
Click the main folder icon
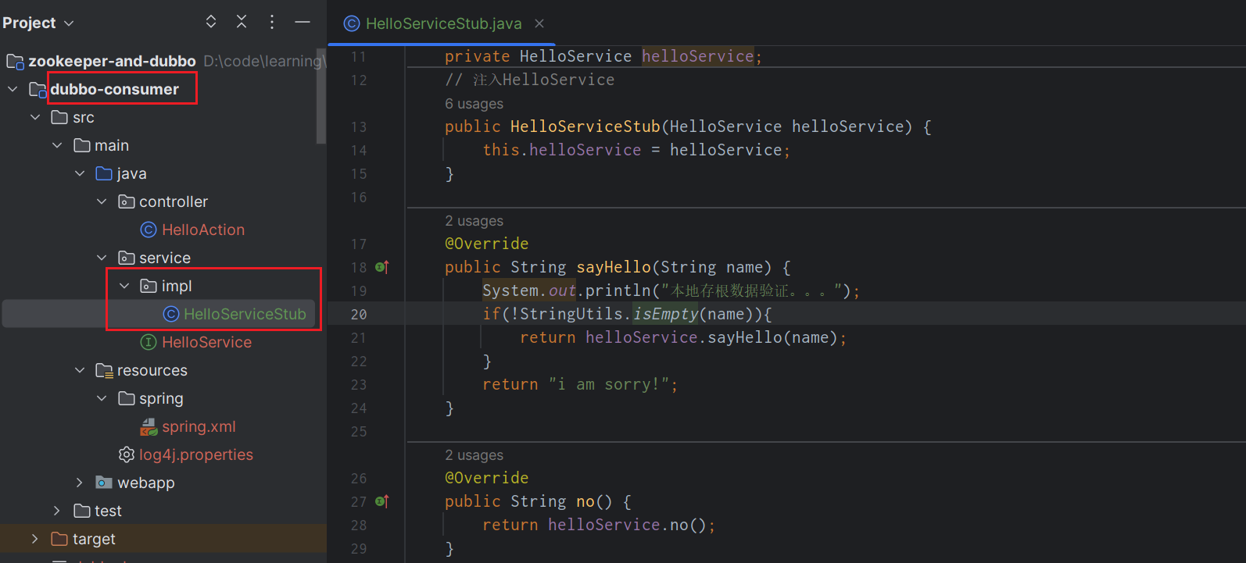[82, 145]
